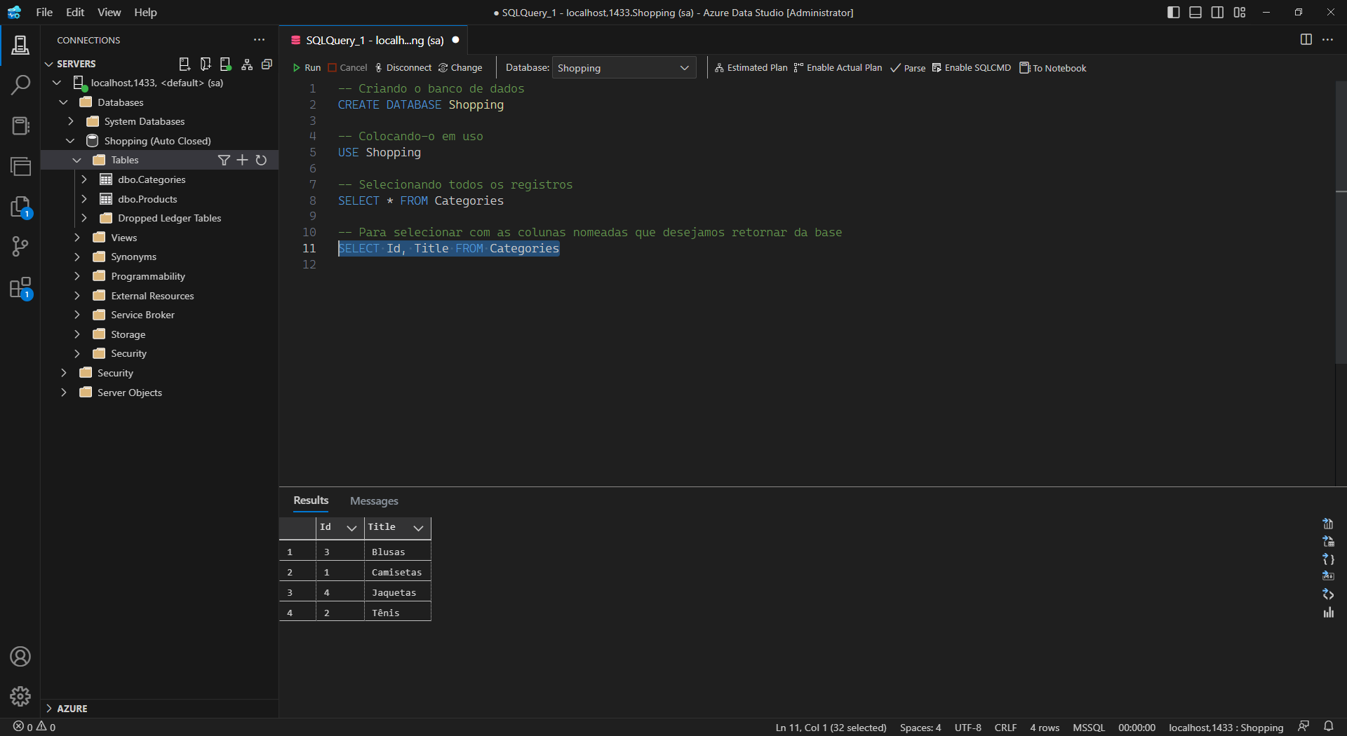Save results as Excel icon

point(1328,541)
